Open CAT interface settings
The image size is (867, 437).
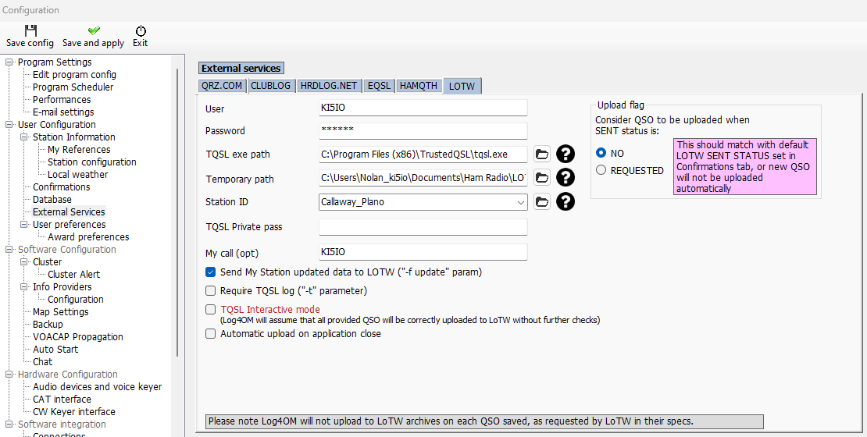(62, 400)
